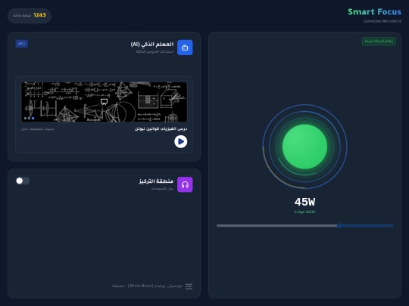This screenshot has width=409, height=306.
Task: Click the blue ready status badge
Action: tap(22, 44)
